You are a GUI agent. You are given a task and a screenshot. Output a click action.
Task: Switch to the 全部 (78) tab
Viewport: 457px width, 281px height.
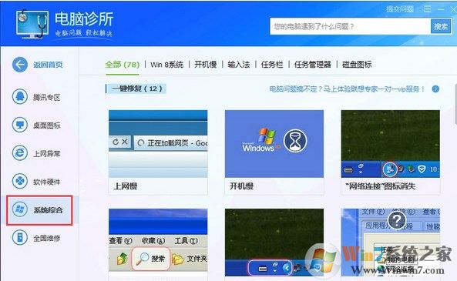point(122,65)
